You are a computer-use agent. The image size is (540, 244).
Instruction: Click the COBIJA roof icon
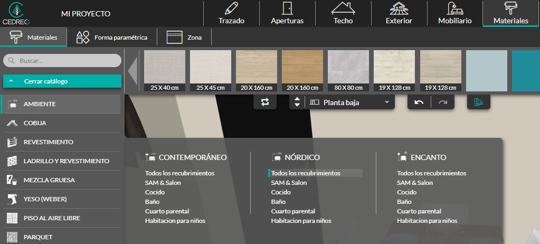pos(12,123)
